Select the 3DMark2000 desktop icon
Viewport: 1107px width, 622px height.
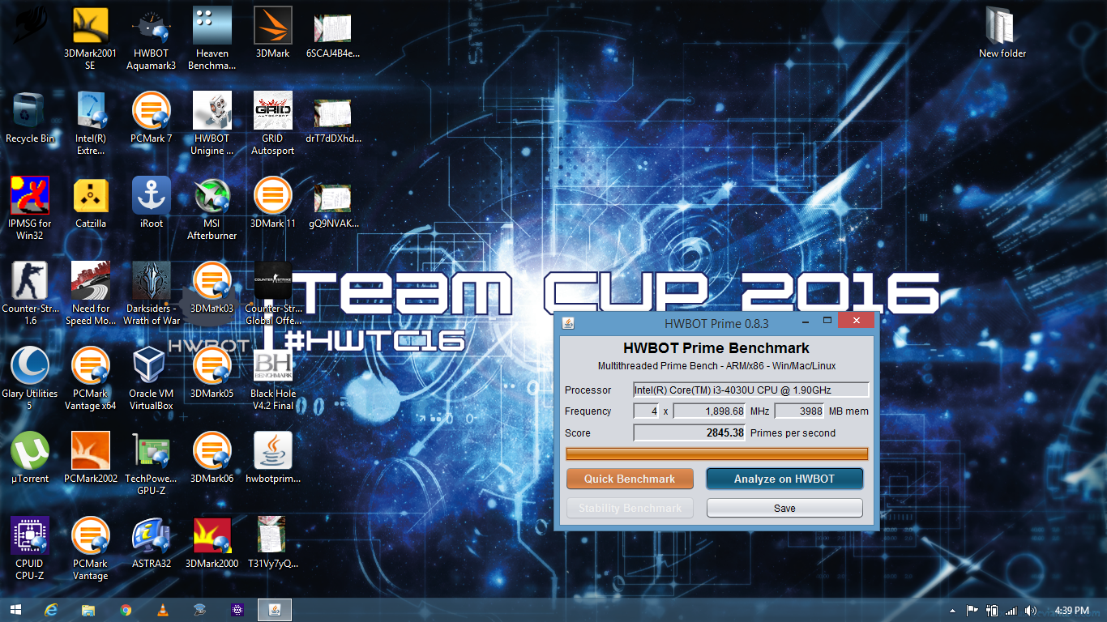click(212, 543)
